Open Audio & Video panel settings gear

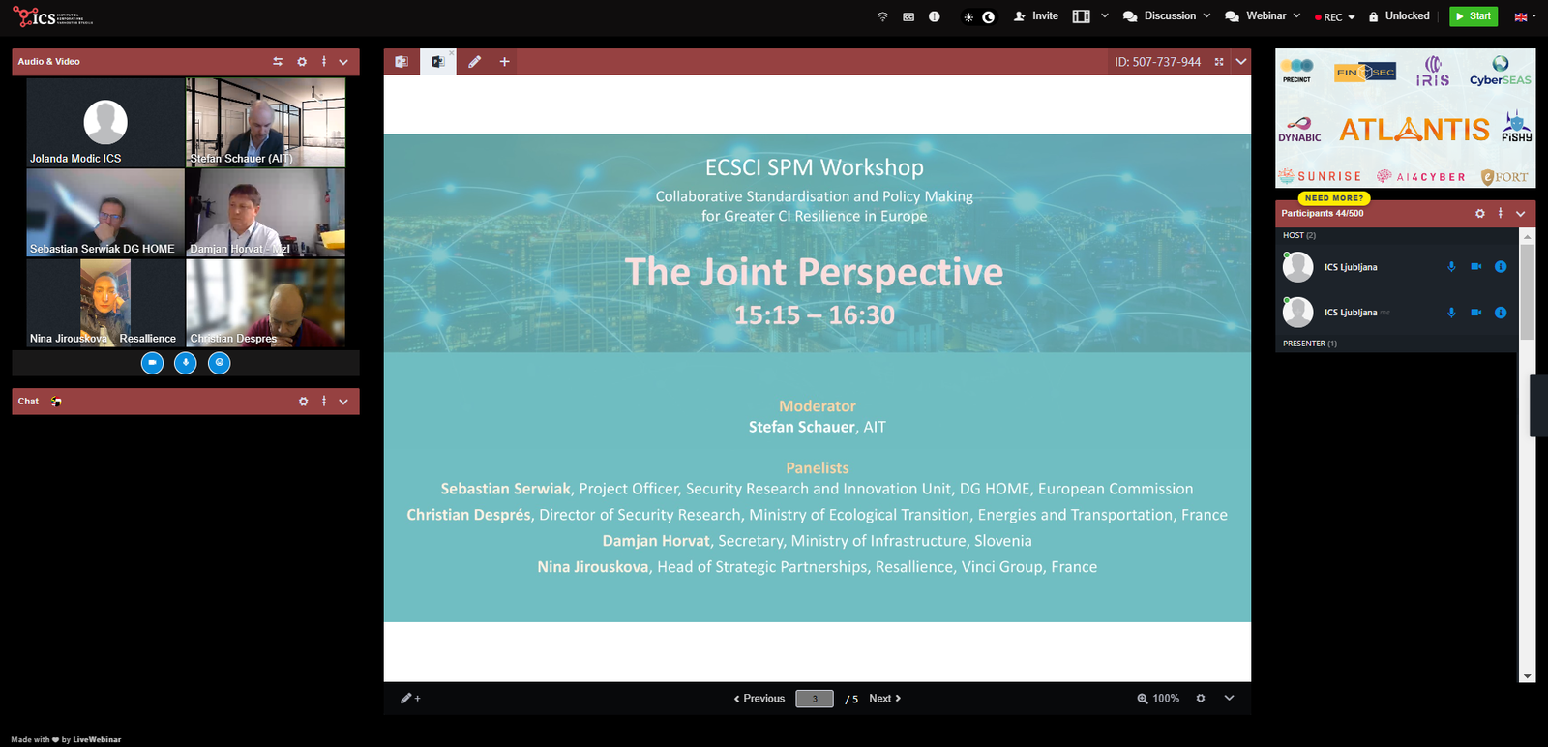point(302,62)
